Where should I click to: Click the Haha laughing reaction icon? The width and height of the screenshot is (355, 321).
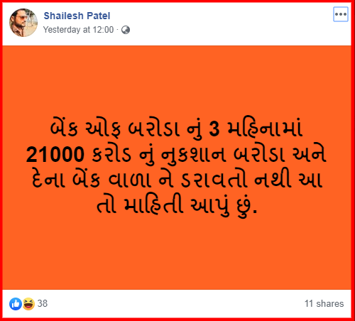[x=28, y=304]
